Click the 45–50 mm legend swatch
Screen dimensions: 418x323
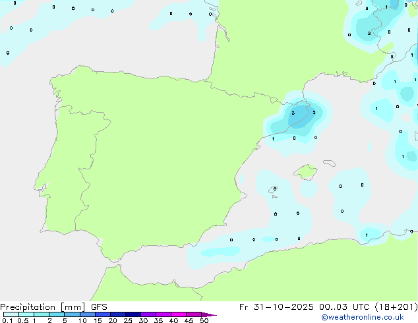194,314
